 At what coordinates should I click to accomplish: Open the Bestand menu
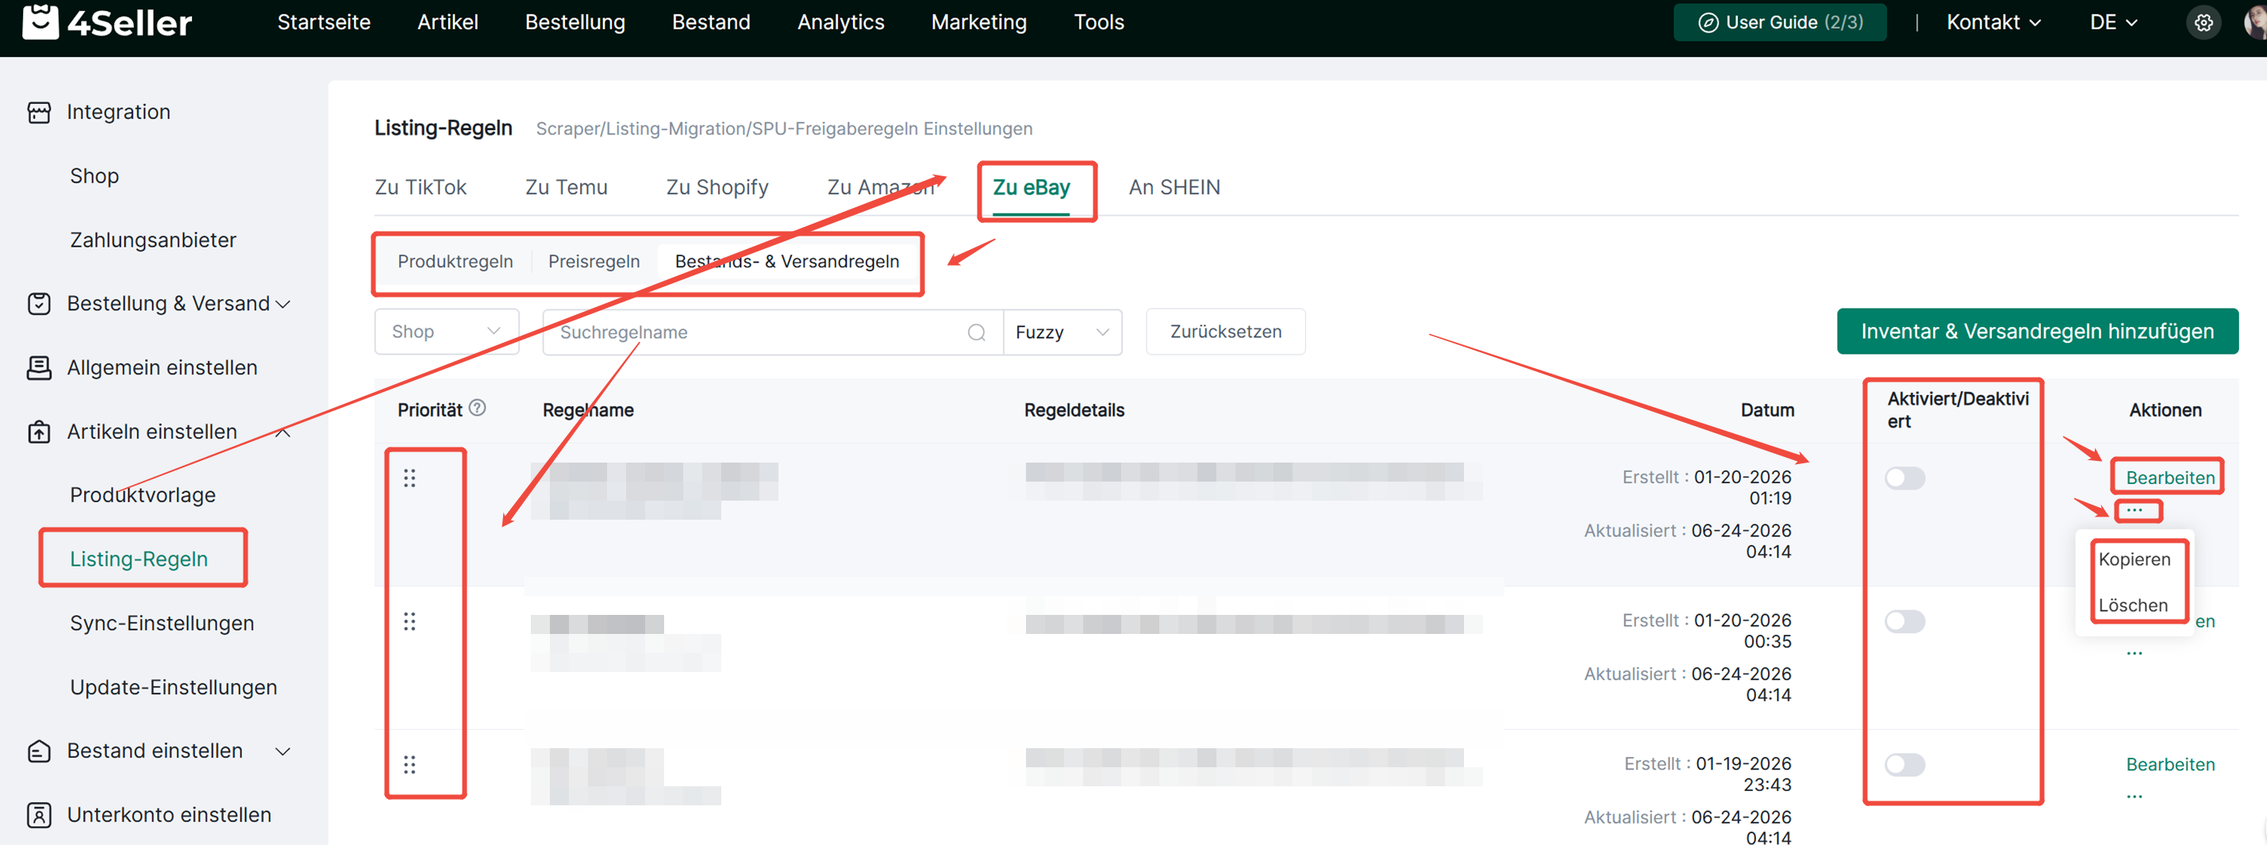pyautogui.click(x=711, y=23)
